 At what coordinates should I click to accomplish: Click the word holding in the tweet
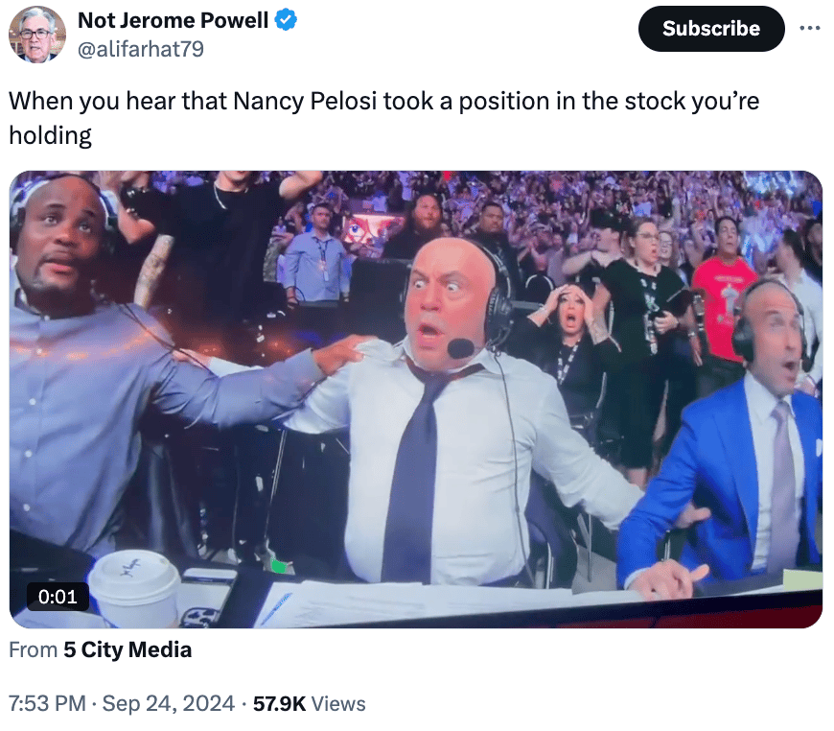[x=51, y=135]
